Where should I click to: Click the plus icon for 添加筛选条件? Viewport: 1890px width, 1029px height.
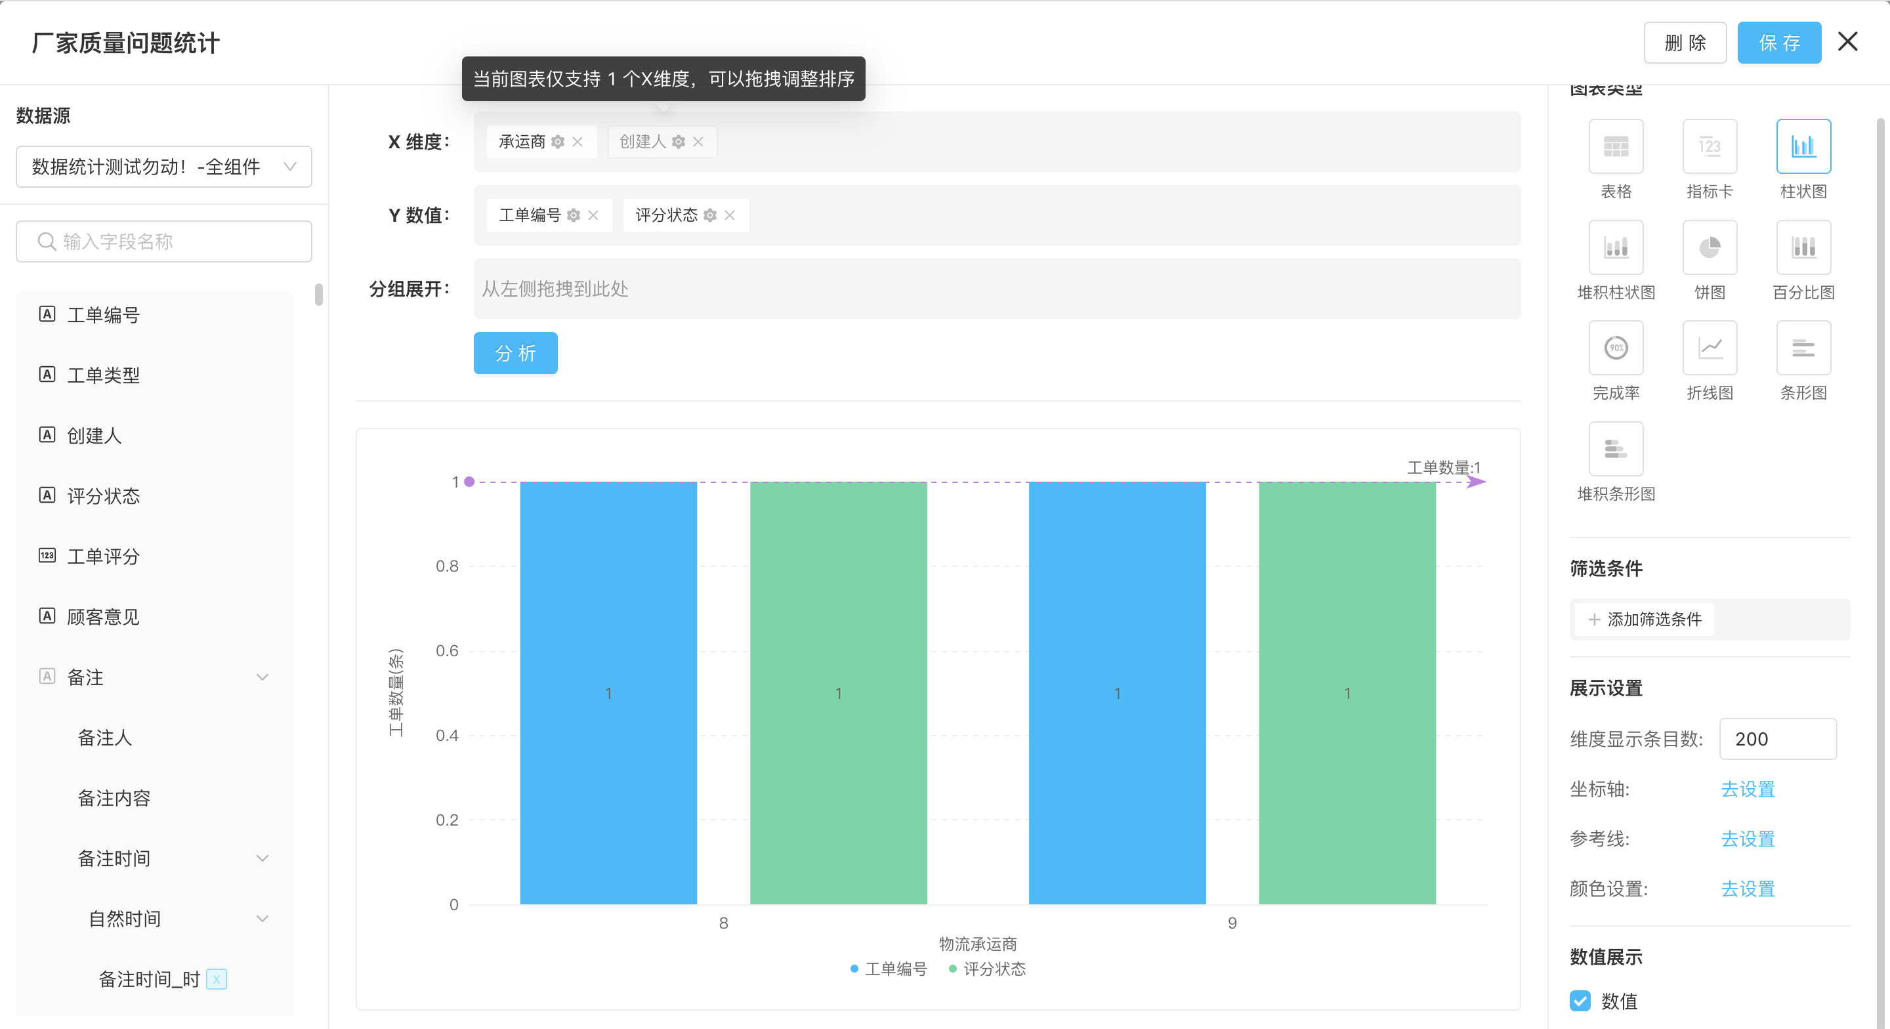click(x=1593, y=619)
